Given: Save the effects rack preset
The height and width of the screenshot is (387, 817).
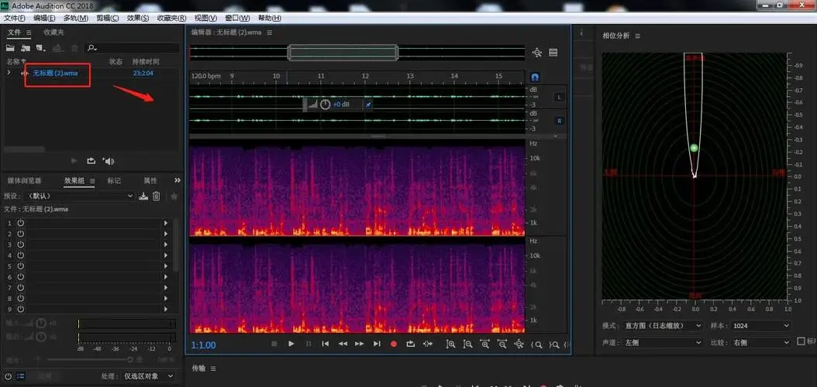Looking at the screenshot, I should [x=143, y=197].
